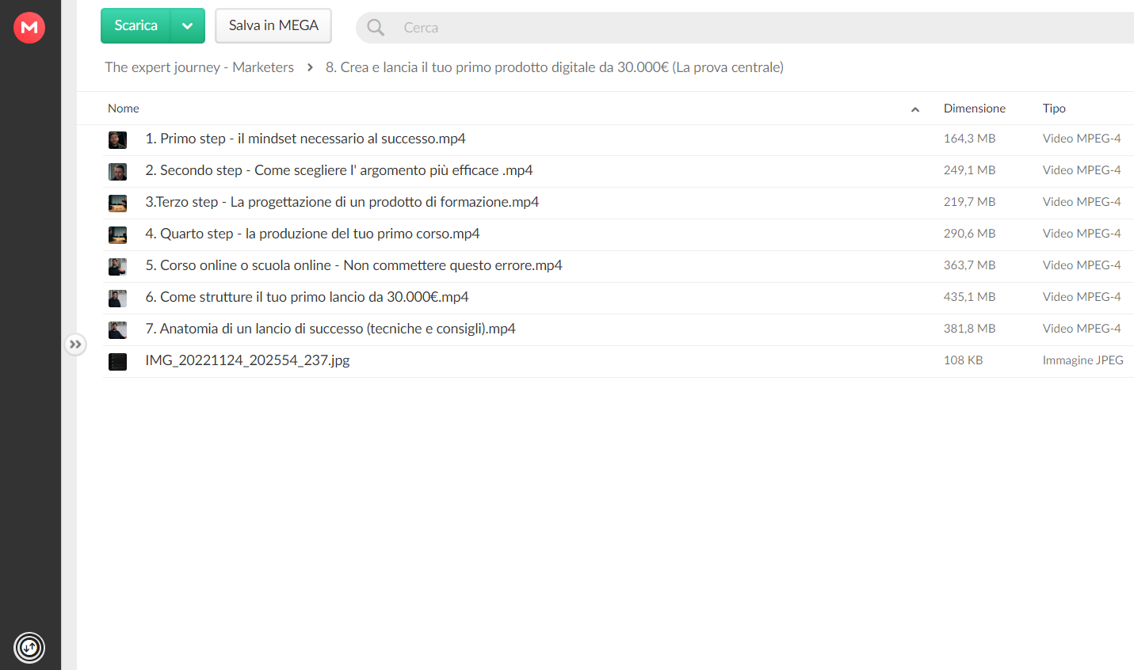Click thumbnail icon of 3.Terzo step video
The image size is (1134, 670).
tap(117, 204)
